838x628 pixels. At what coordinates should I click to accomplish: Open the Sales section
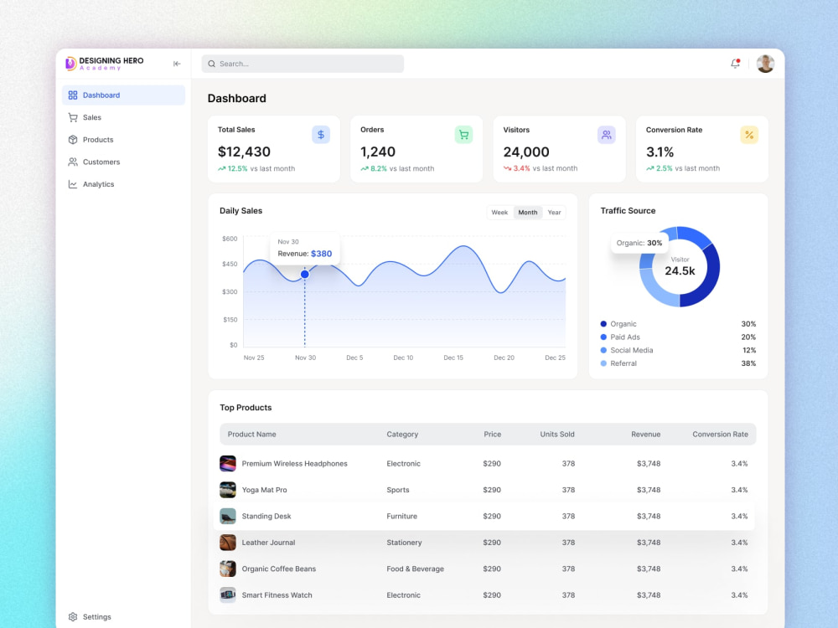[x=123, y=117]
